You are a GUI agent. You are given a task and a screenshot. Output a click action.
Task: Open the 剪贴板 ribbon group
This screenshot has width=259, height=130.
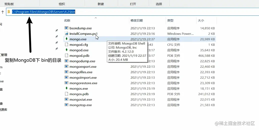9,4
